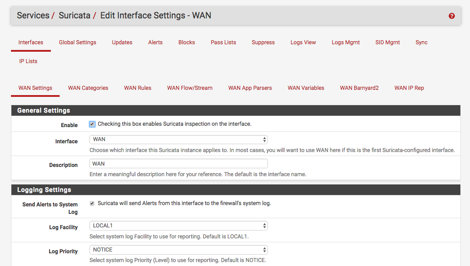The height and width of the screenshot is (266, 470).
Task: Go to the Updates tab
Action: pos(122,43)
